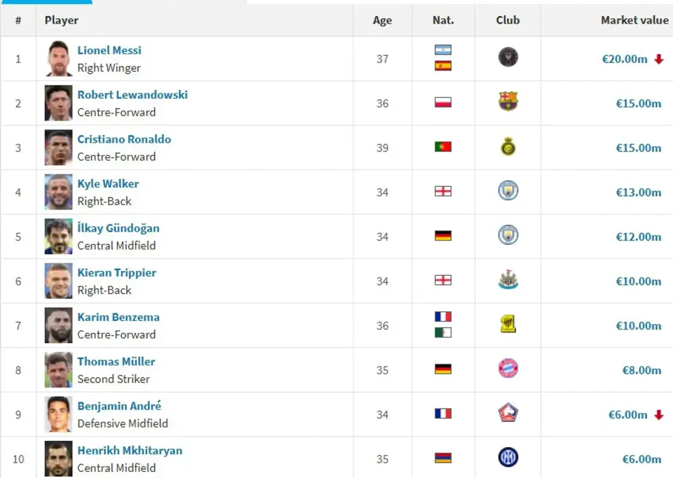This screenshot has width=673, height=478.
Task: Click the Bayern Munich club crest
Action: pos(508,368)
